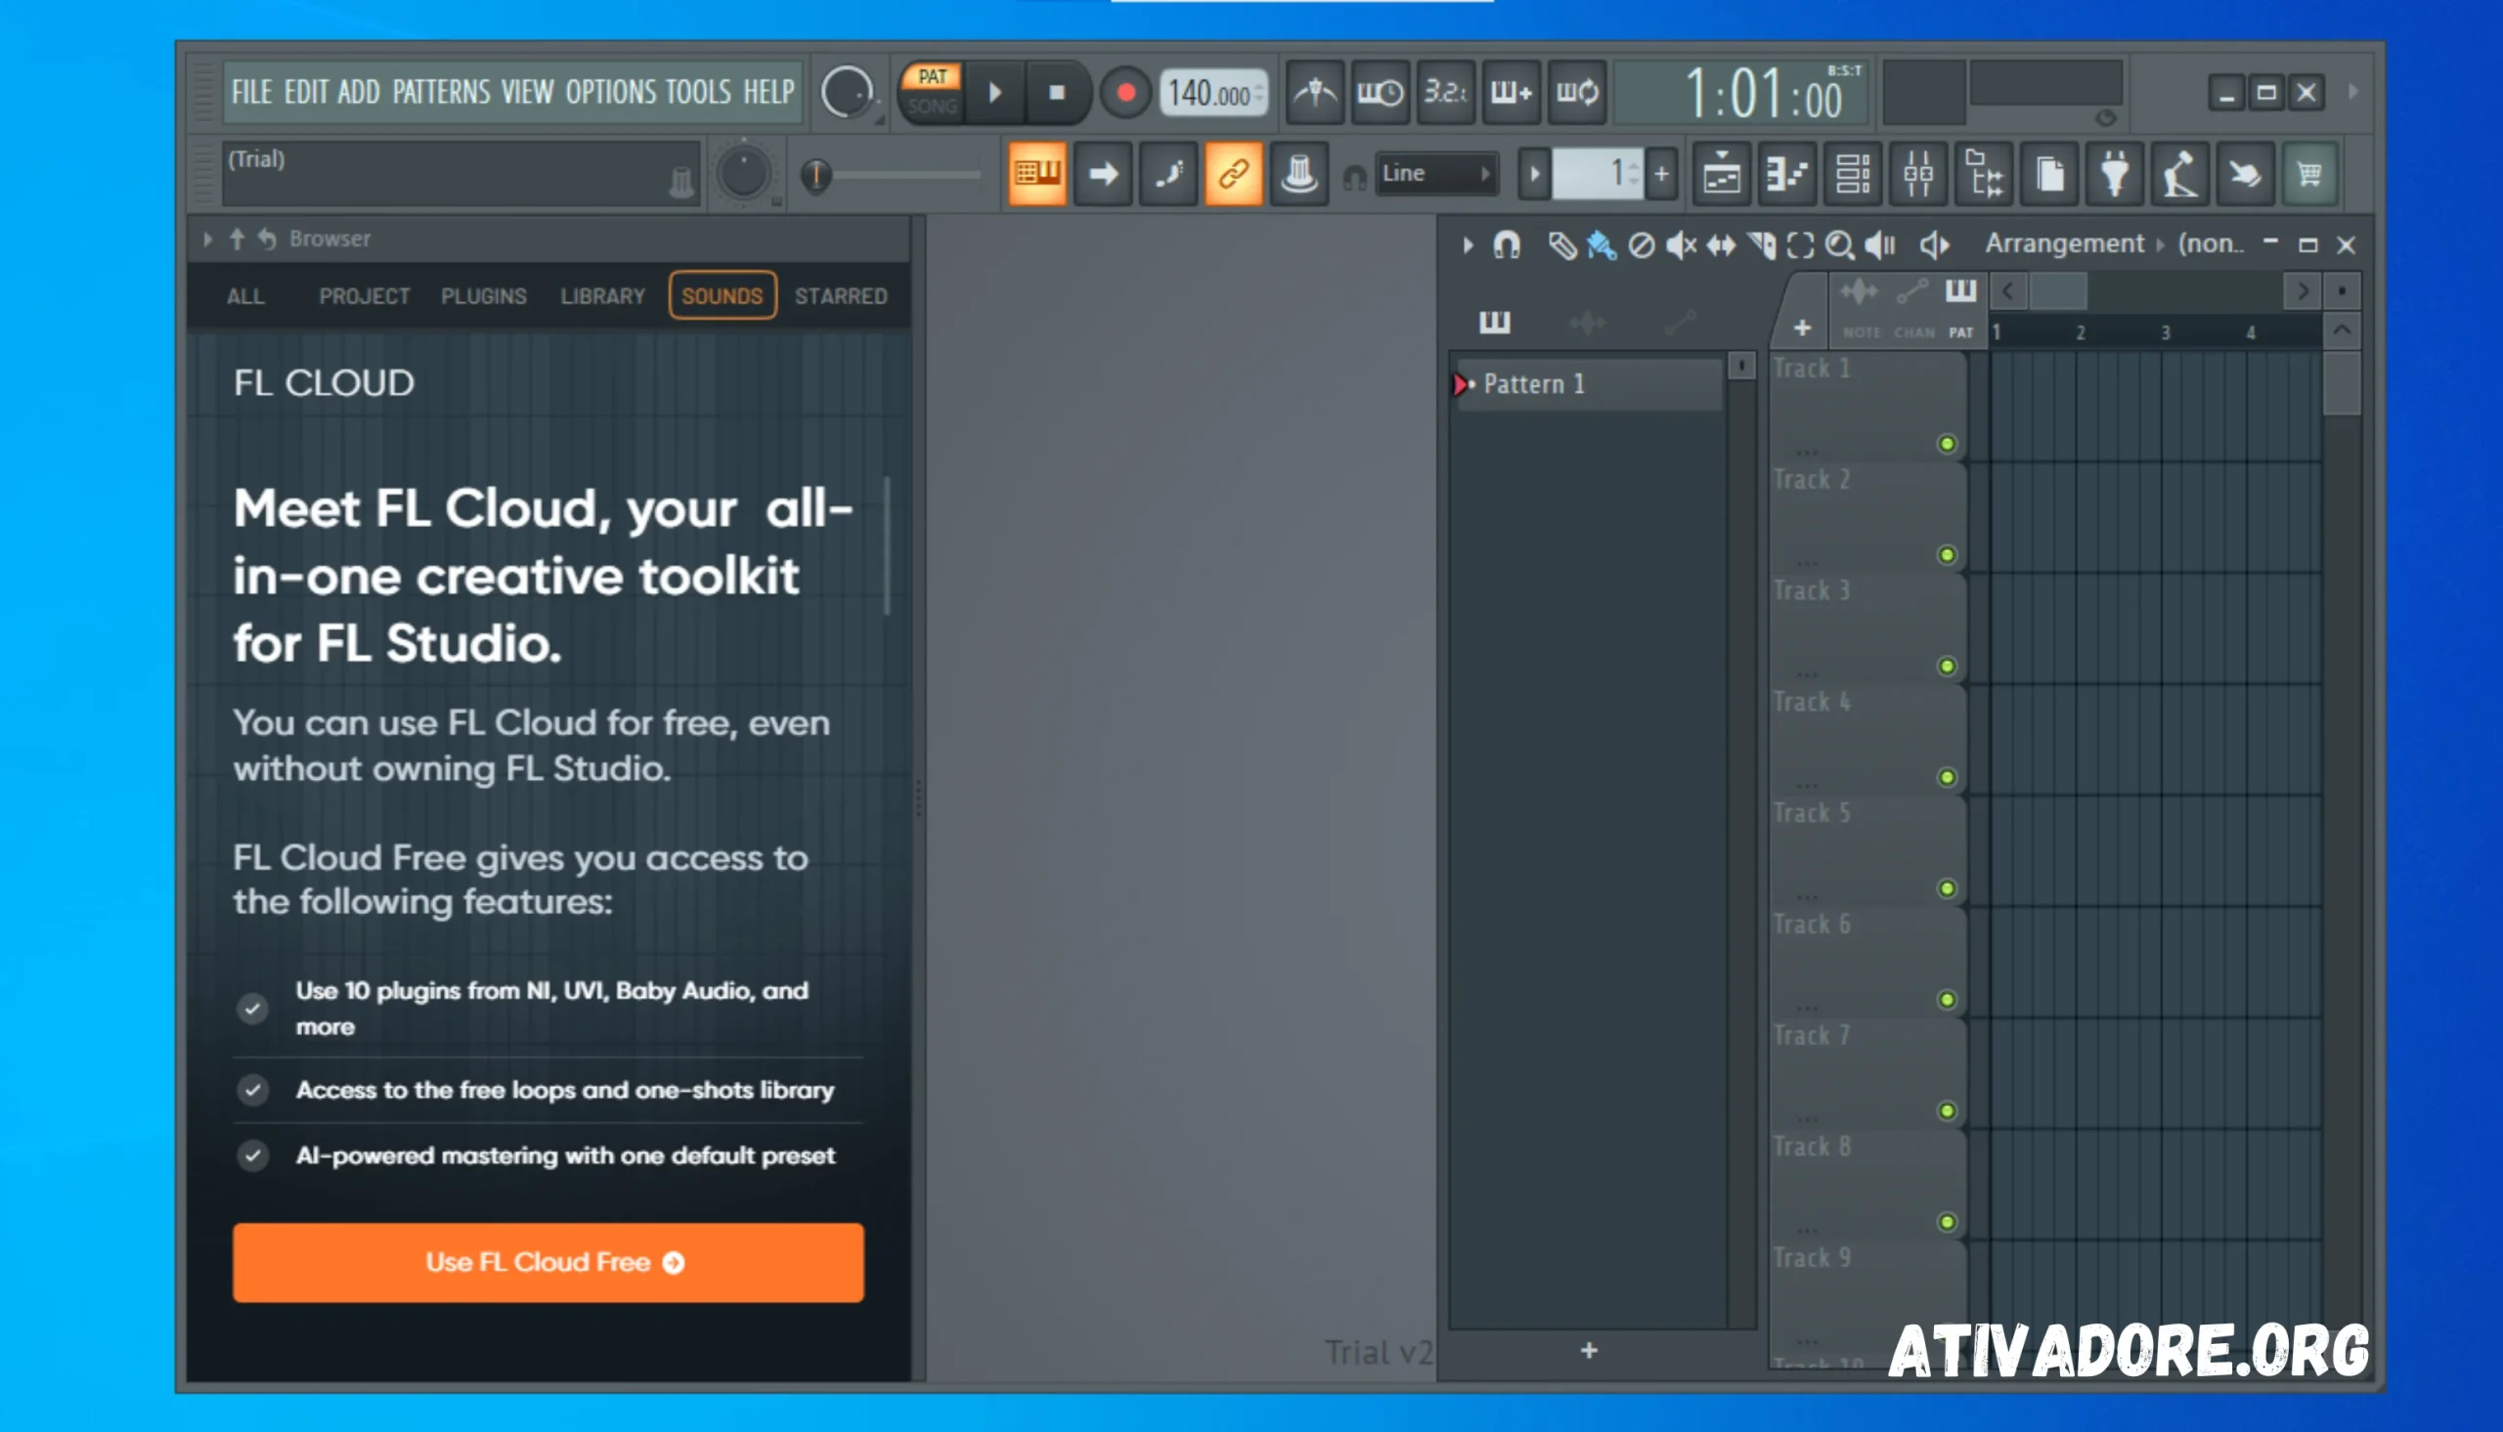Viewport: 2503px width, 1432px height.
Task: Open the Arrangement dropdown selector
Action: click(2064, 244)
